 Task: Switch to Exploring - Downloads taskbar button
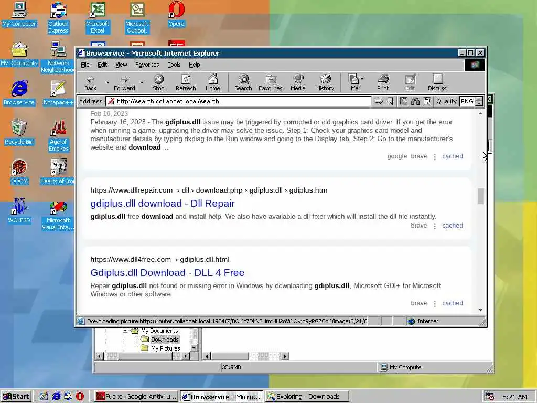pos(307,397)
